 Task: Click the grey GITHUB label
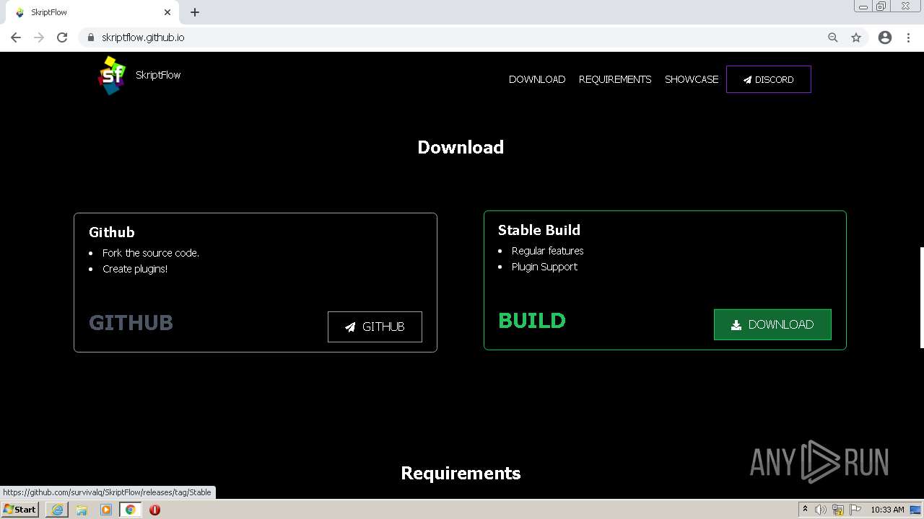(x=131, y=323)
